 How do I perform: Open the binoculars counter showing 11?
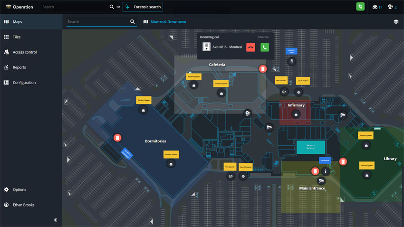pyautogui.click(x=377, y=7)
